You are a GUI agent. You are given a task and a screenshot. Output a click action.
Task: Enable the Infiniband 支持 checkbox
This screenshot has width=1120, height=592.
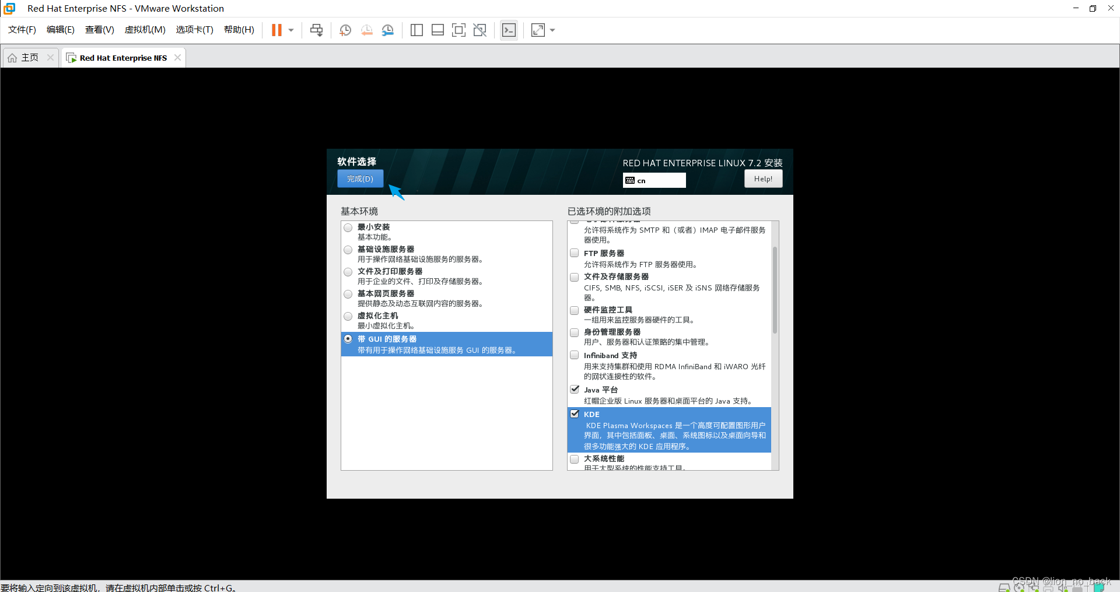pos(575,355)
